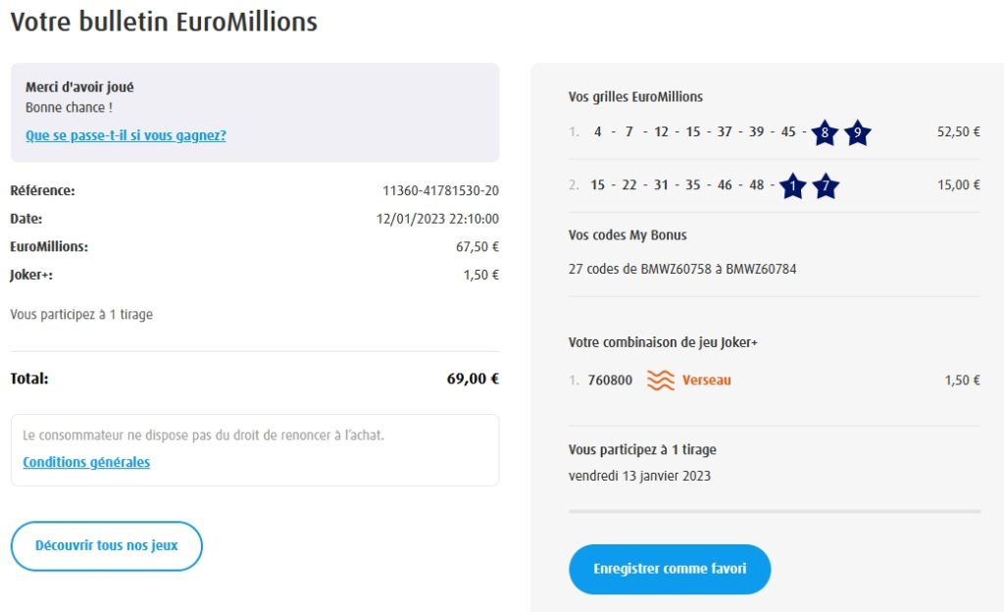Click the reference number 11360-41781530-20
The width and height of the screenshot is (1004, 612).
(x=440, y=190)
